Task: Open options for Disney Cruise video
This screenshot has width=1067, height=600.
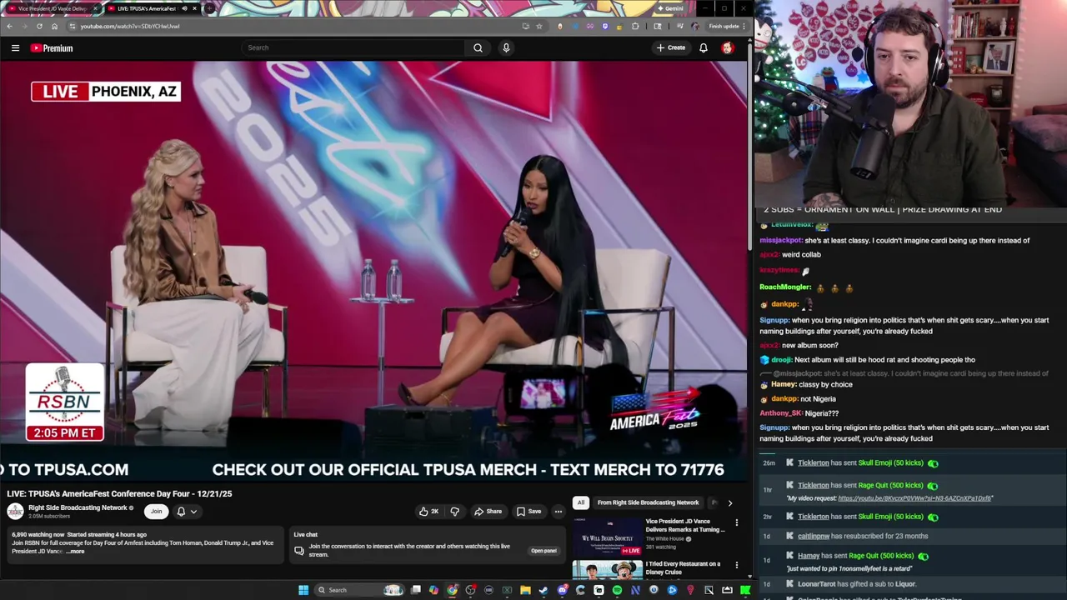Action: coord(736,565)
